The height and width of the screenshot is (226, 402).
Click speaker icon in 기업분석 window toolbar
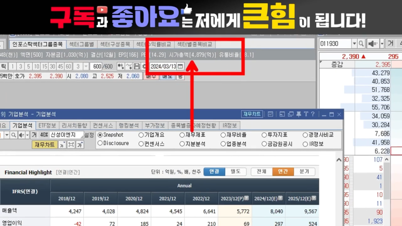click(x=21, y=135)
